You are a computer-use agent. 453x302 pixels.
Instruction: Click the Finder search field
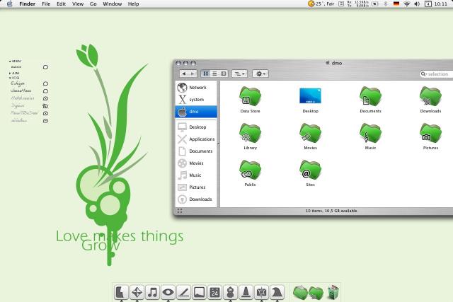pyautogui.click(x=436, y=74)
